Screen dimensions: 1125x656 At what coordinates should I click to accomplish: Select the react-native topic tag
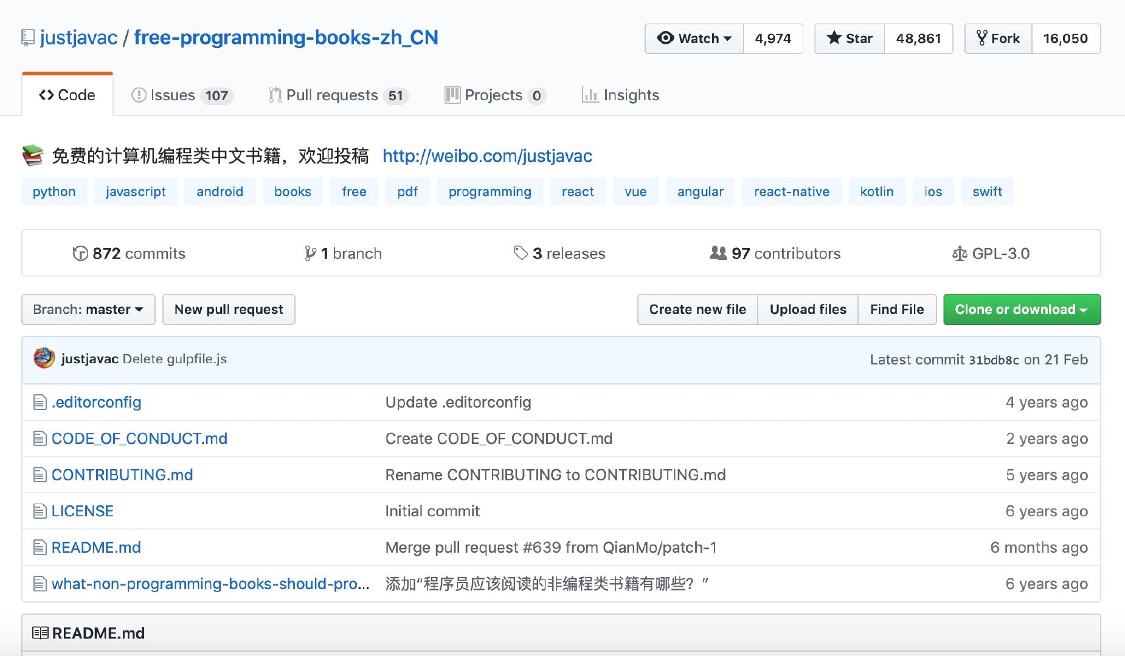792,192
